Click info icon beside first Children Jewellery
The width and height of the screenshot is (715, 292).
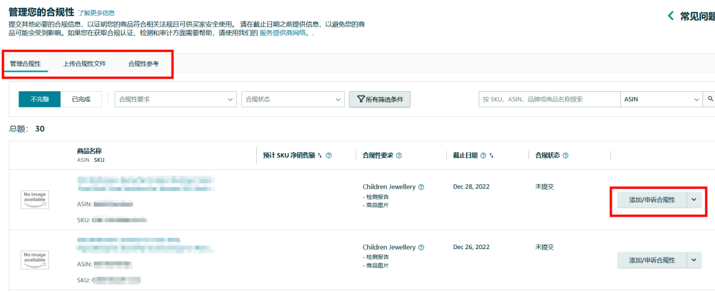[422, 187]
